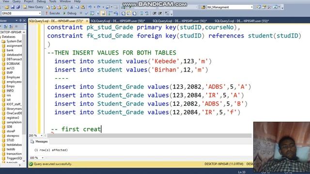Click the "(1 row(s) affected)" message text
310x174 pixels.
click(x=51, y=150)
